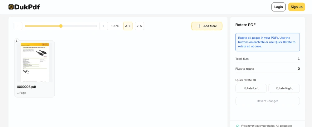
Task: Select the 0000005.pdf thumbnail preview
Action: coord(35,62)
